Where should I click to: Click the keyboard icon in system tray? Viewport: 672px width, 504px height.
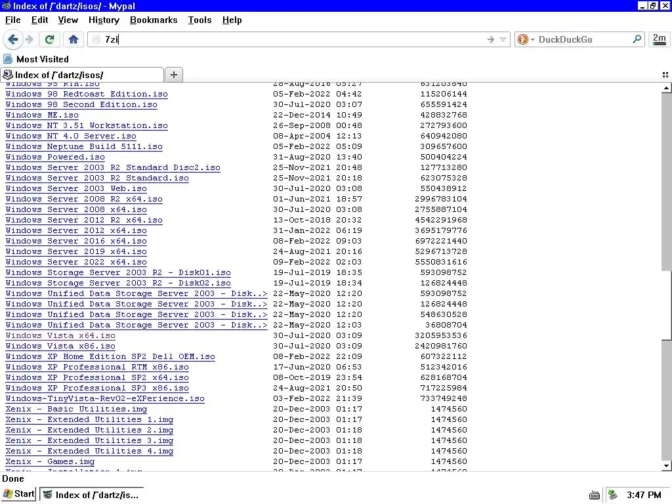[x=595, y=495]
